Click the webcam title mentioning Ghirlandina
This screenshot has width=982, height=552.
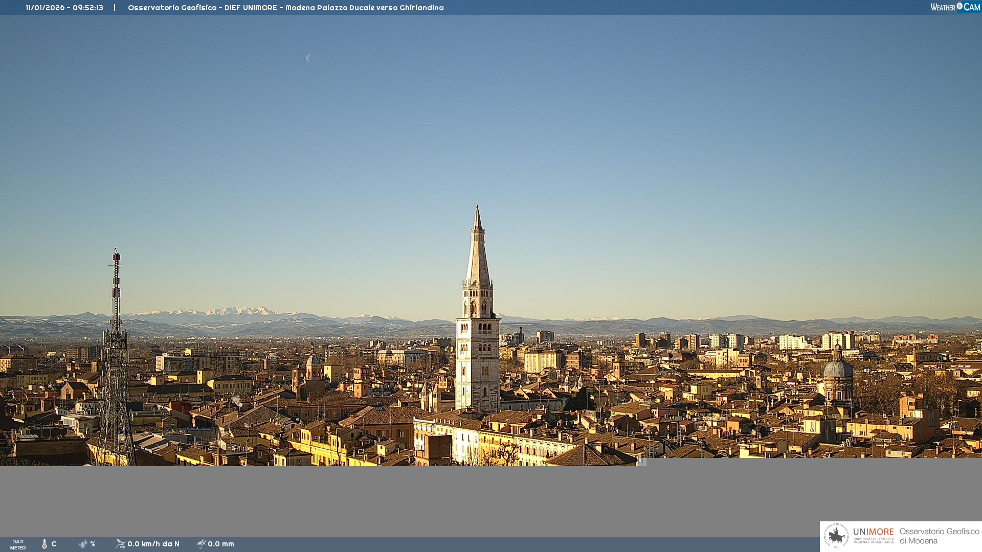(x=285, y=8)
